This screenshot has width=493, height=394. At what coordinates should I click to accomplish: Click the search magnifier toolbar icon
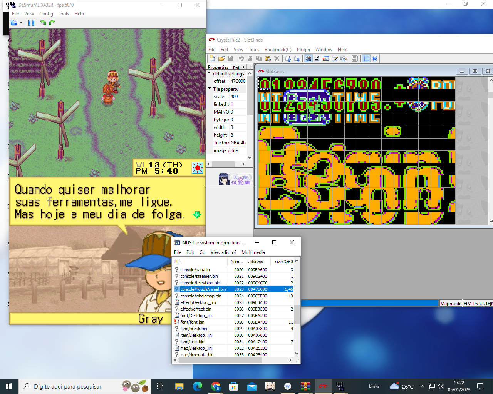(344, 58)
